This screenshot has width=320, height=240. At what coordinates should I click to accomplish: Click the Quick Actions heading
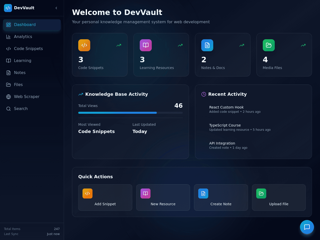pyautogui.click(x=95, y=177)
